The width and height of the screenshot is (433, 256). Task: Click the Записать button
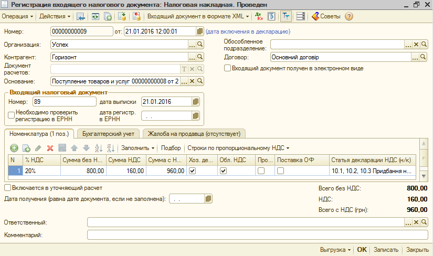(x=387, y=250)
